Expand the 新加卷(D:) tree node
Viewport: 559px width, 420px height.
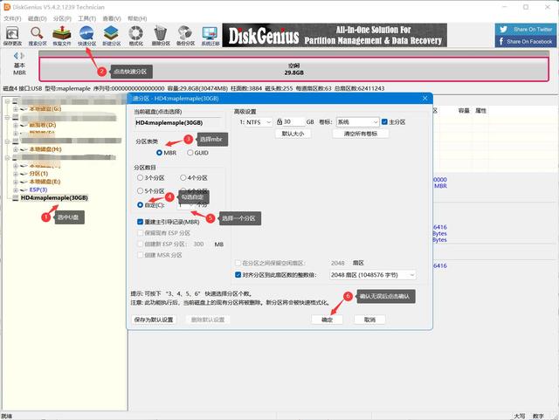coord(16,125)
